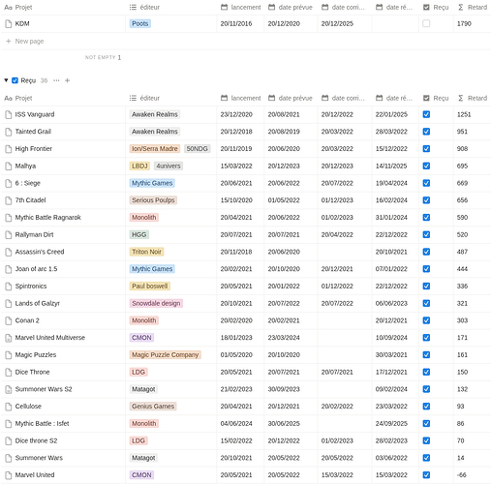Click the page icon next to Malhya

tap(9, 166)
